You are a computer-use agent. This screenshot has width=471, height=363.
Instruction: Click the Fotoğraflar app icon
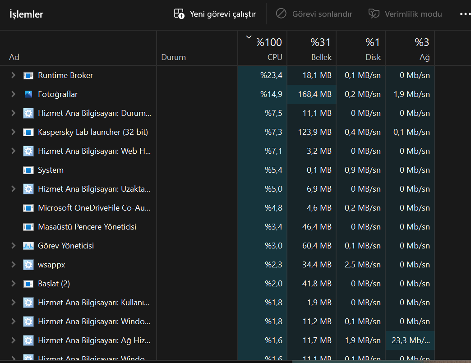coord(28,94)
